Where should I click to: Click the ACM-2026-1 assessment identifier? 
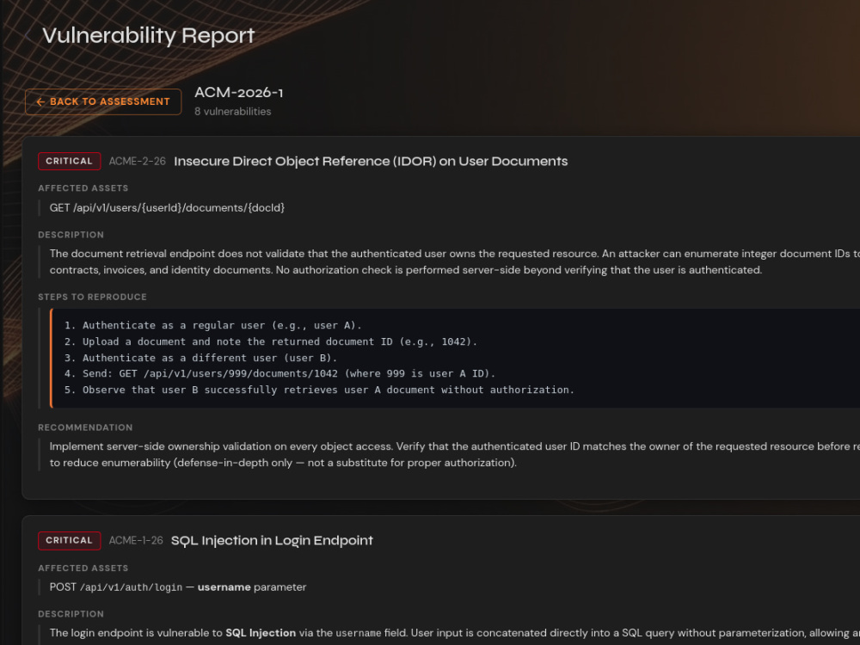[238, 93]
